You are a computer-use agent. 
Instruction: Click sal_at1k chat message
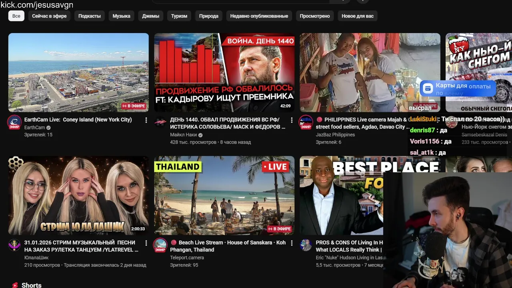tap(428, 152)
